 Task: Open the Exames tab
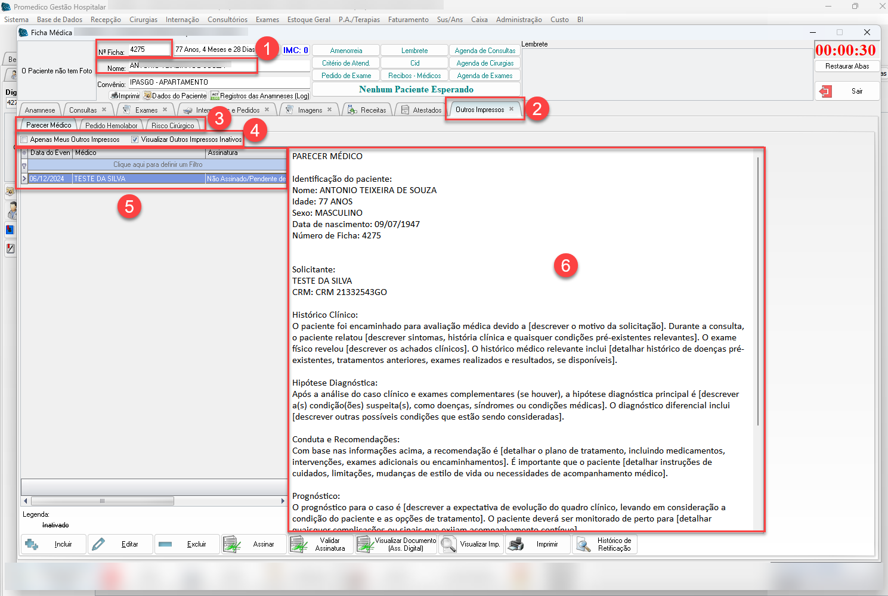pyautogui.click(x=146, y=110)
